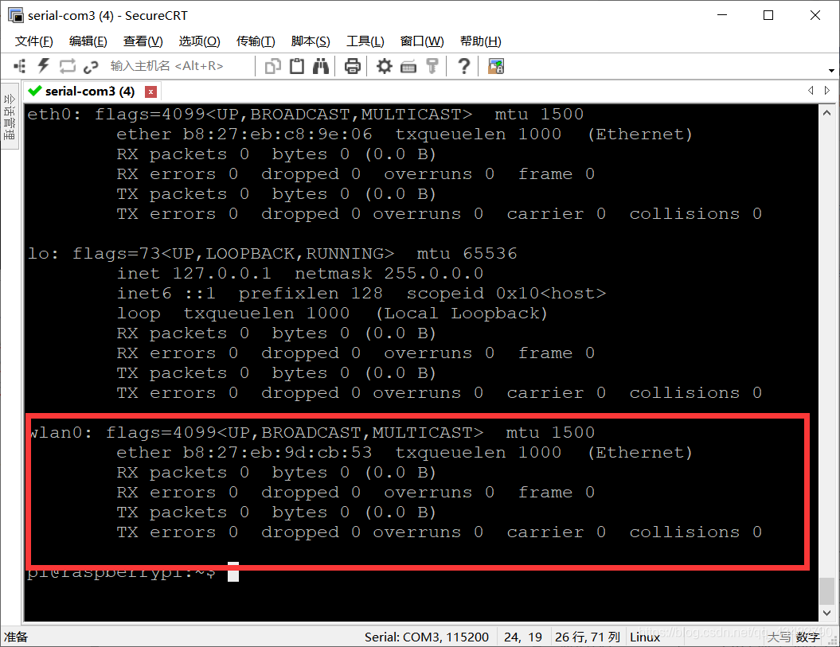
Task: Click the Serial: COM3, 115200 status entry
Action: point(427,637)
